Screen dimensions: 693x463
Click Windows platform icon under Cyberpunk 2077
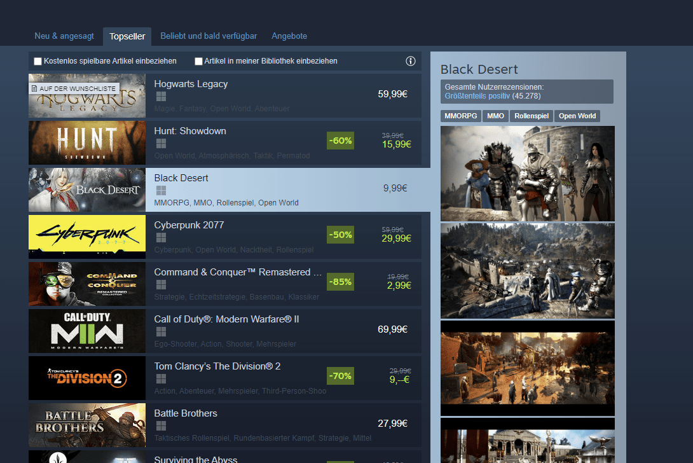tap(161, 237)
